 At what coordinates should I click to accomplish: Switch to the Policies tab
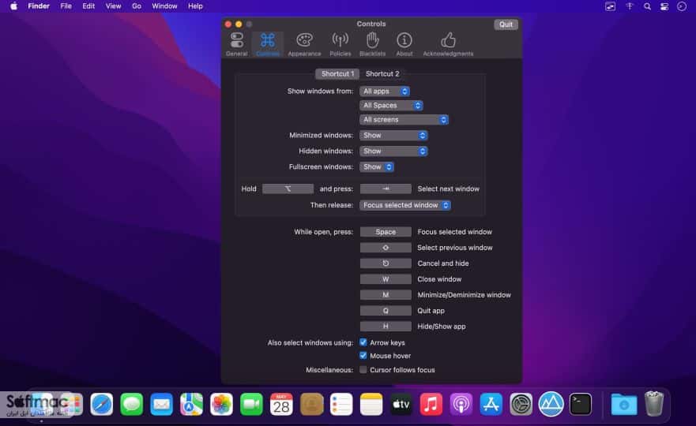pos(340,44)
